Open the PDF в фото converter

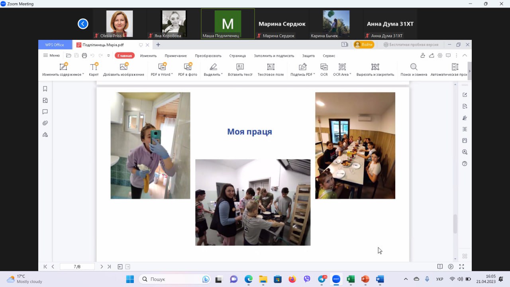(x=187, y=69)
